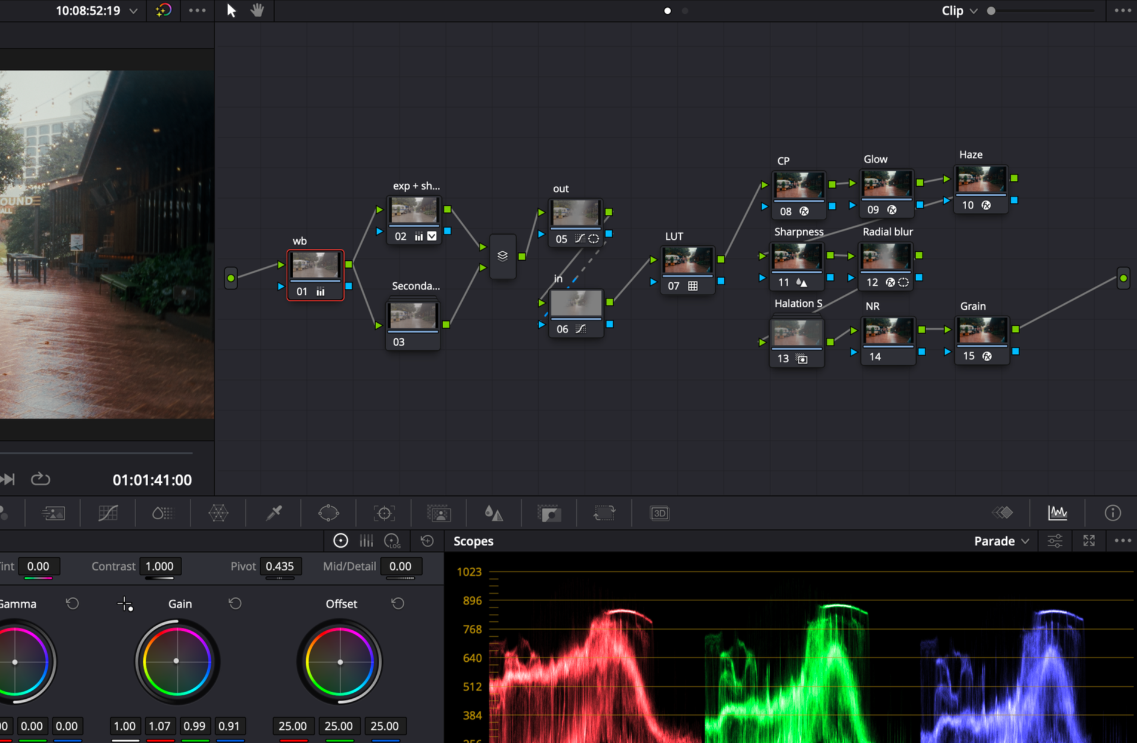
Task: Open the Tracker palette
Action: tap(383, 513)
